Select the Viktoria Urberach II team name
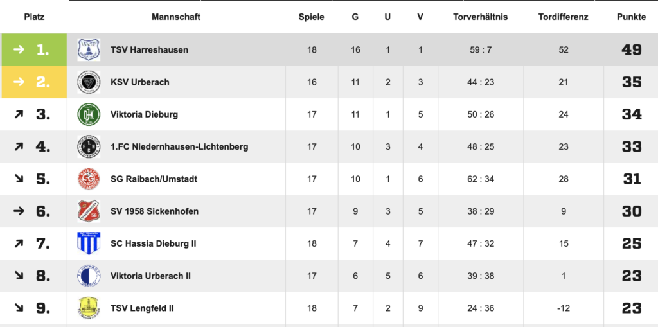Viewport: 658px width, 327px height. coord(150,276)
